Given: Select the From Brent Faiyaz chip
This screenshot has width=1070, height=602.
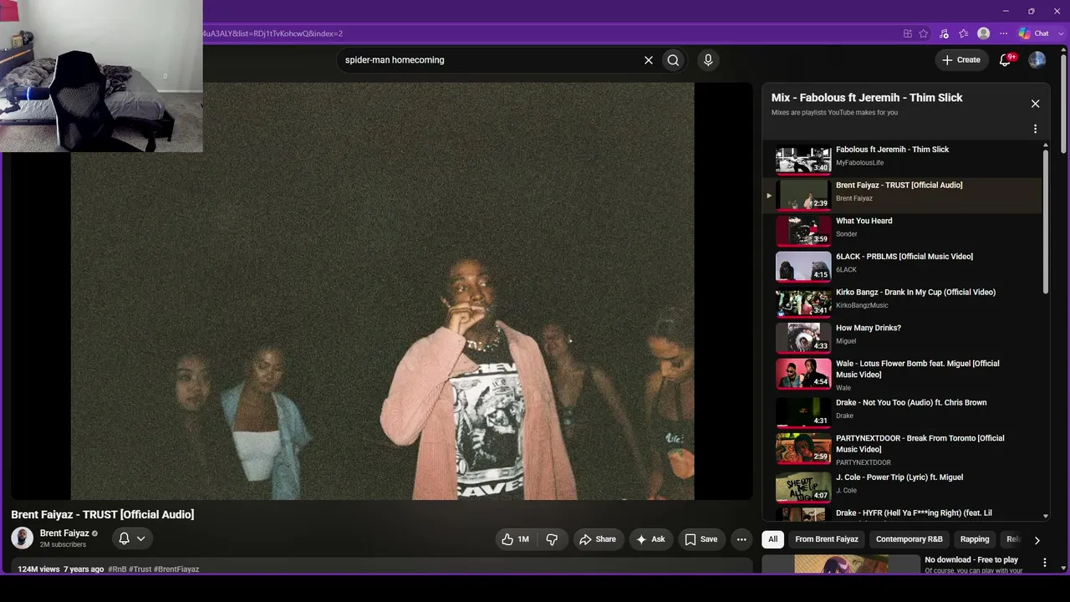Looking at the screenshot, I should click(827, 539).
